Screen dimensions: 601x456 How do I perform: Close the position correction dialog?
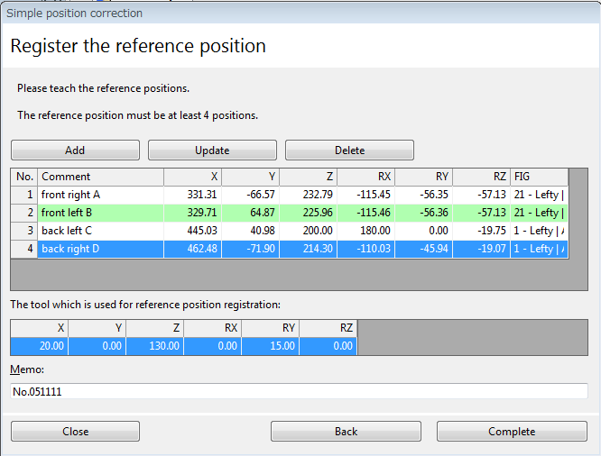click(x=75, y=432)
